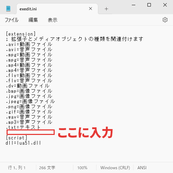Click the 行 1, 列 1 cursor position
This screenshot has height=173, width=173.
click(17, 168)
